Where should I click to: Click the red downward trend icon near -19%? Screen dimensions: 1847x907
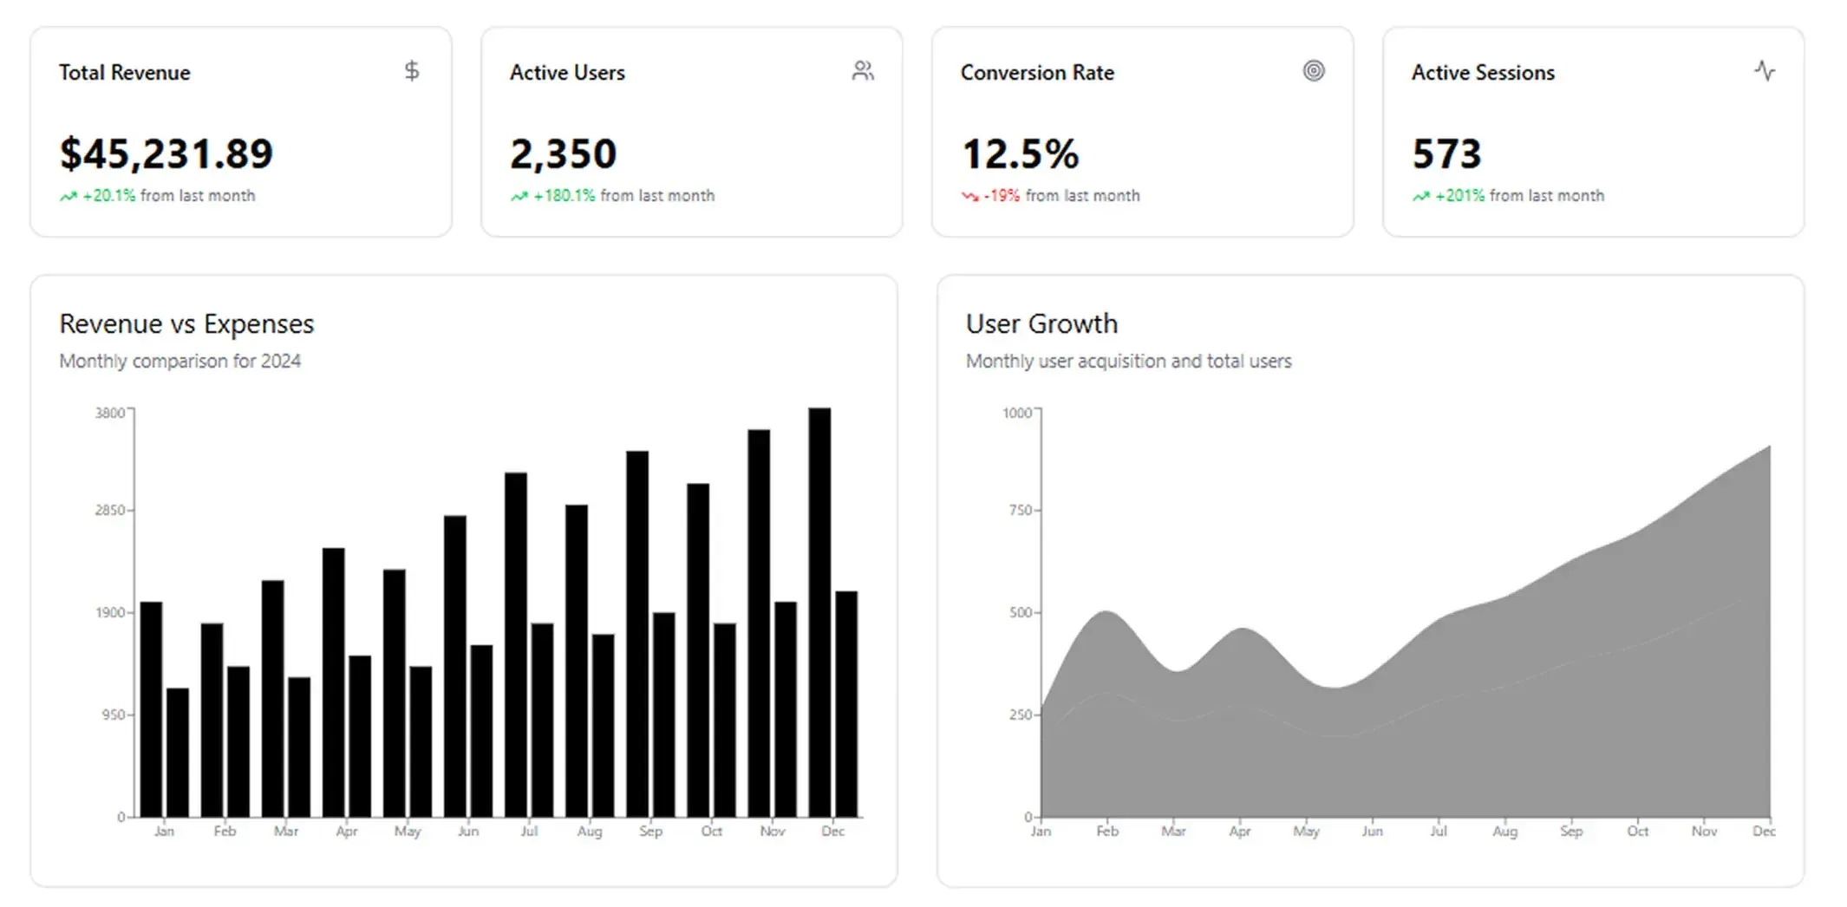pos(970,196)
